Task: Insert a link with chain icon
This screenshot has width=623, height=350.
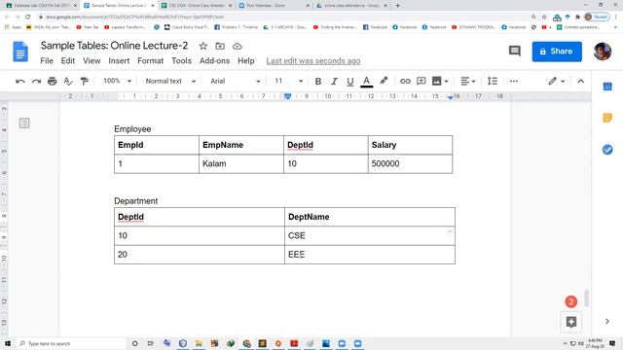Action: (x=405, y=82)
